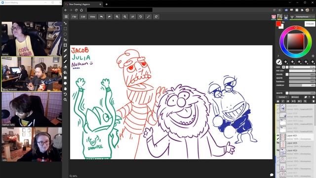Click the browser home icon

[81, 10]
